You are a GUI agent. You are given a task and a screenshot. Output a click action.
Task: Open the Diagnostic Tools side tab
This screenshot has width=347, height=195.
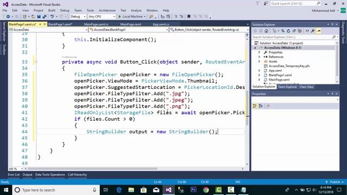(x=343, y=32)
